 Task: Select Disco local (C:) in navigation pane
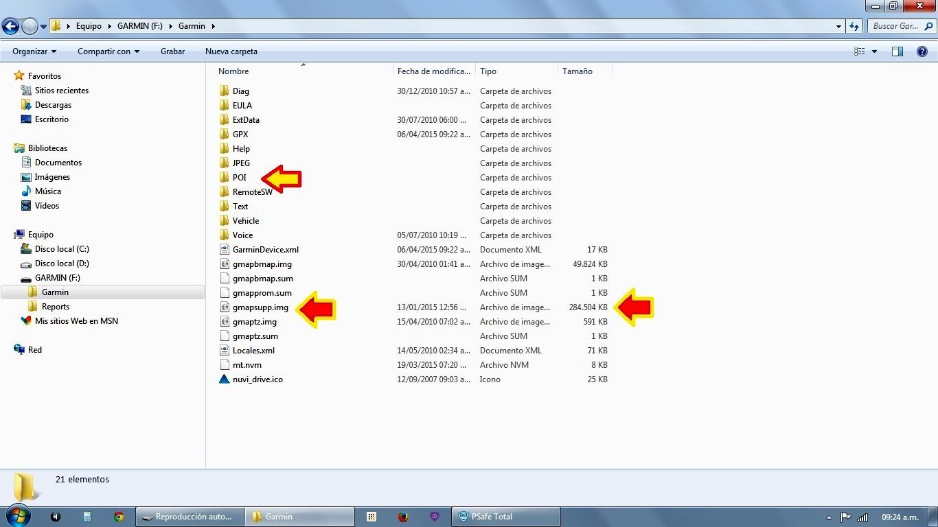(62, 249)
